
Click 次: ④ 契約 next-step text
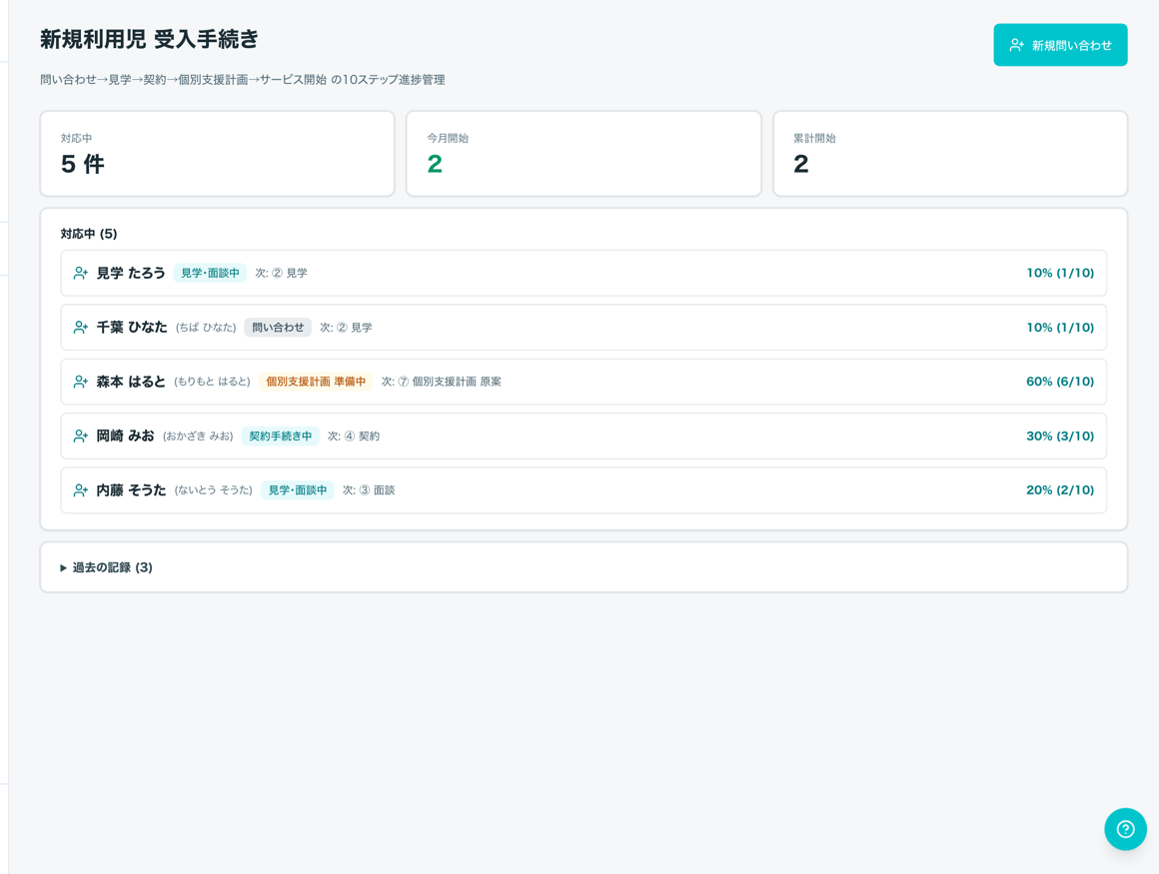[354, 436]
